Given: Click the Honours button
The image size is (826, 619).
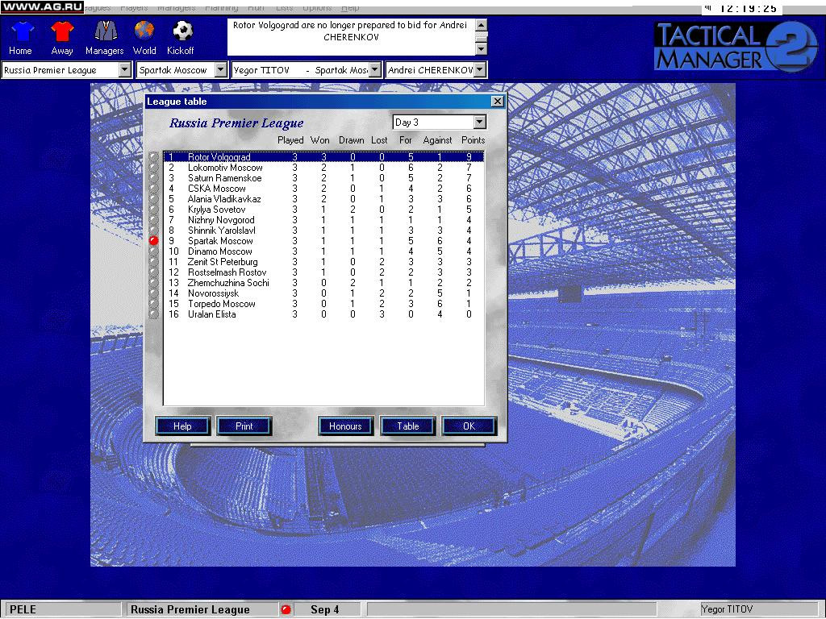Looking at the screenshot, I should (345, 426).
